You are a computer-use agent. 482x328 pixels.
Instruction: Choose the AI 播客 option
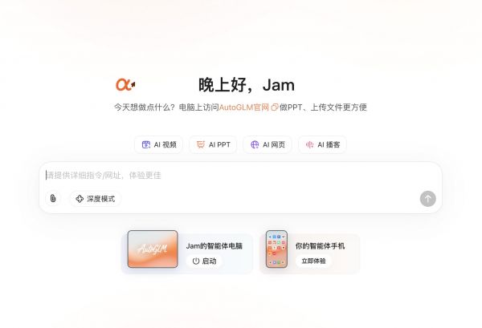click(322, 144)
